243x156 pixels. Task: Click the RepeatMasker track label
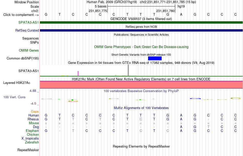tap(28, 150)
